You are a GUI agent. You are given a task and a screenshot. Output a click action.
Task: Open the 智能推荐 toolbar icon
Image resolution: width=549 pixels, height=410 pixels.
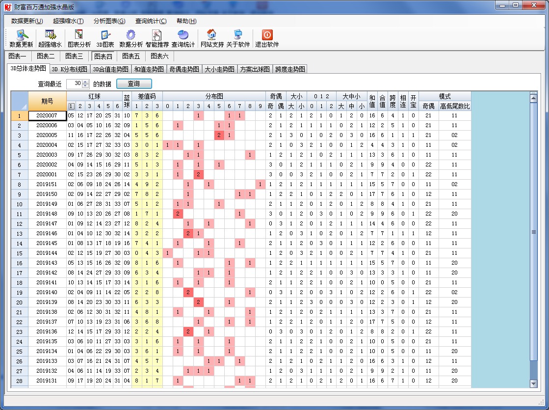click(x=157, y=35)
